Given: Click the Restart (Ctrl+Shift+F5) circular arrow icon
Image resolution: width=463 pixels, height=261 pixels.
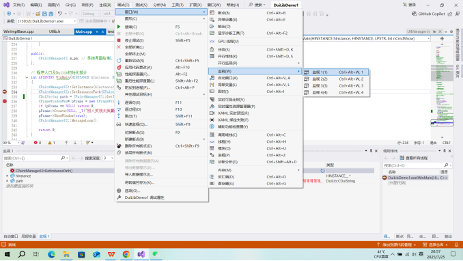Looking at the screenshot, I should tap(119, 61).
